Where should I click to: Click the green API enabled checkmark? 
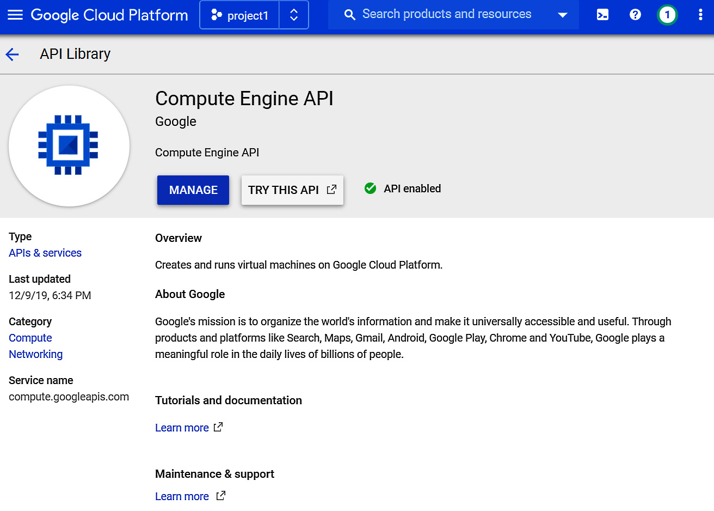point(370,188)
